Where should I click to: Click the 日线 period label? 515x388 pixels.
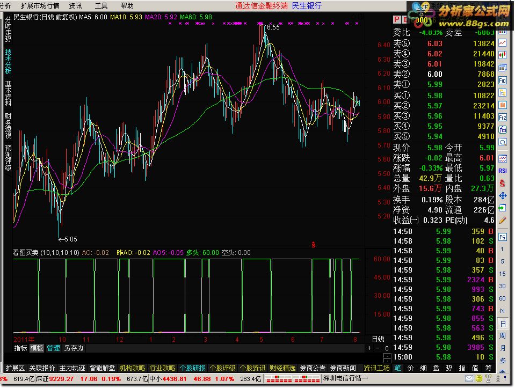click(378, 339)
